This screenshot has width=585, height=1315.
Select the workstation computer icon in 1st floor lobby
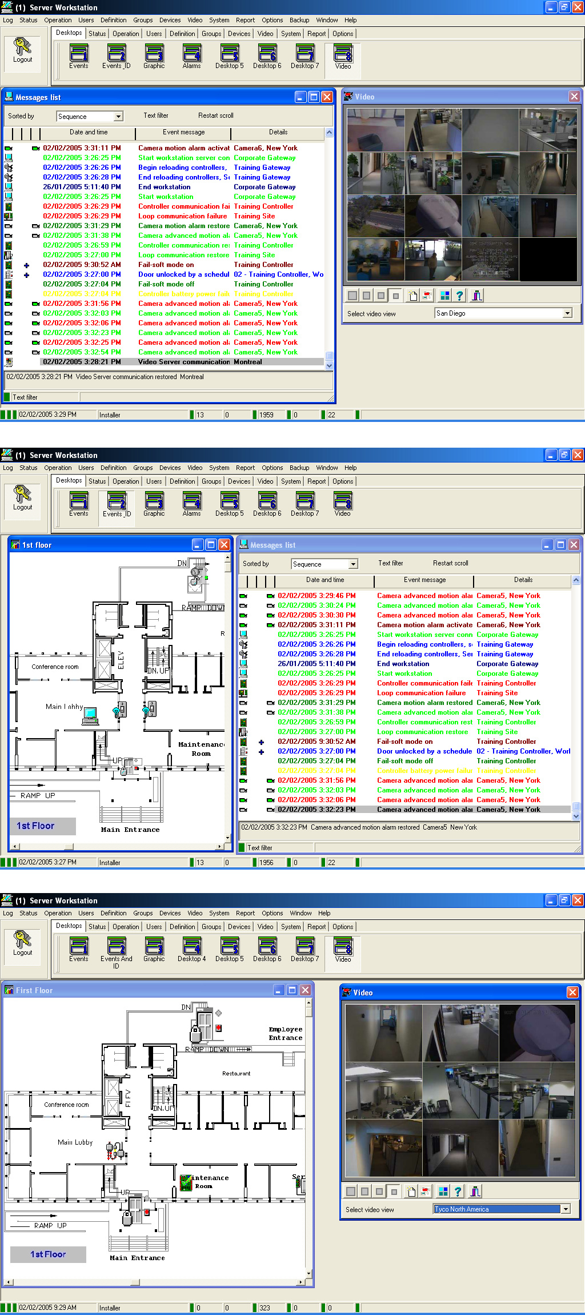pos(91,716)
